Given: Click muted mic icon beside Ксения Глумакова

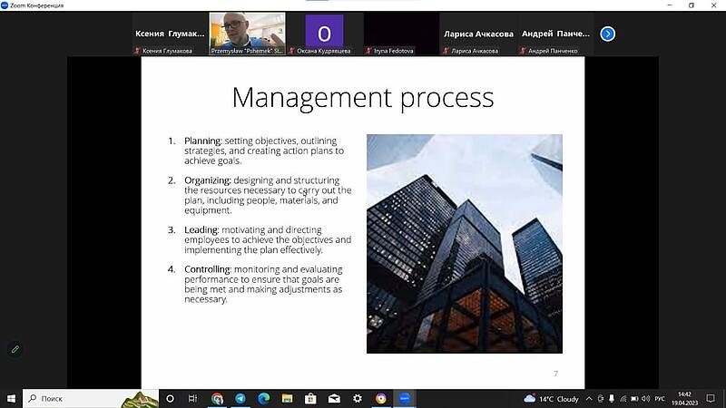Looking at the screenshot, I should 137,51.
